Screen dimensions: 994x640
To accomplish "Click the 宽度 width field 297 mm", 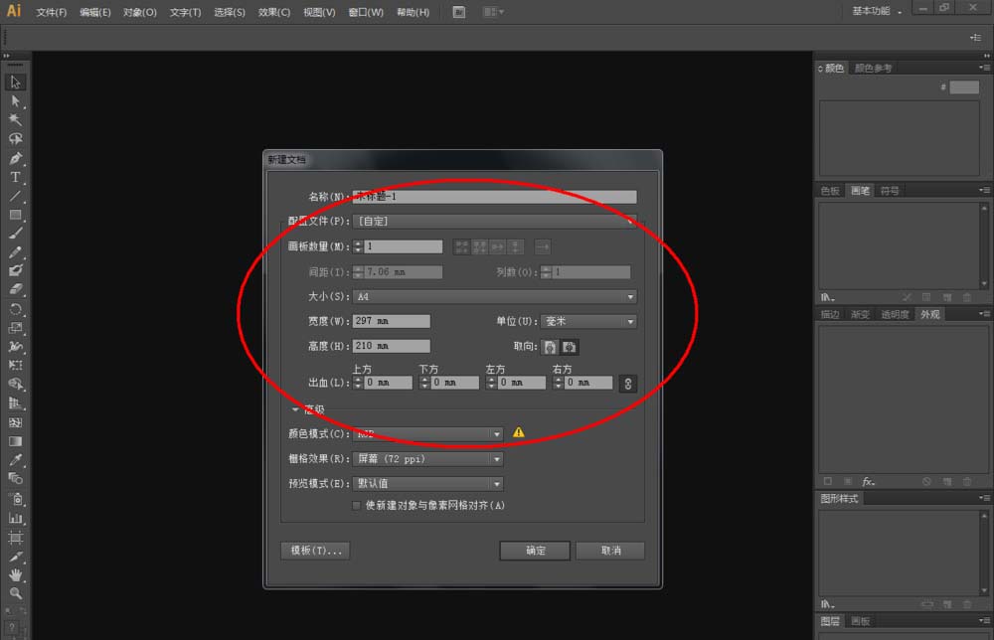I will (391, 321).
